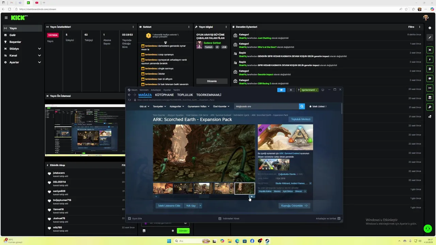Click the Yok Say button

click(191, 206)
